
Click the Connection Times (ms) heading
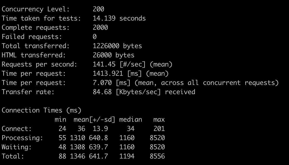41,110
